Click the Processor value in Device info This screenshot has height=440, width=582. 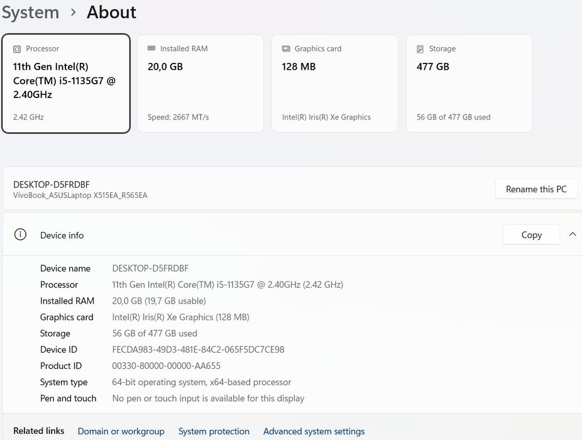[x=228, y=285]
